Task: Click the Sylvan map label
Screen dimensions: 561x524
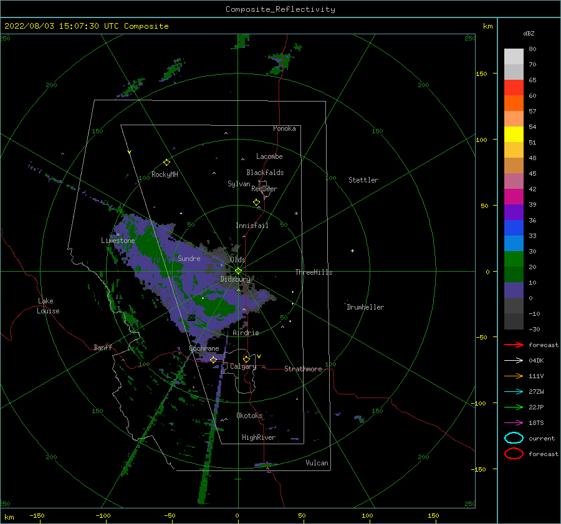Action: [239, 184]
